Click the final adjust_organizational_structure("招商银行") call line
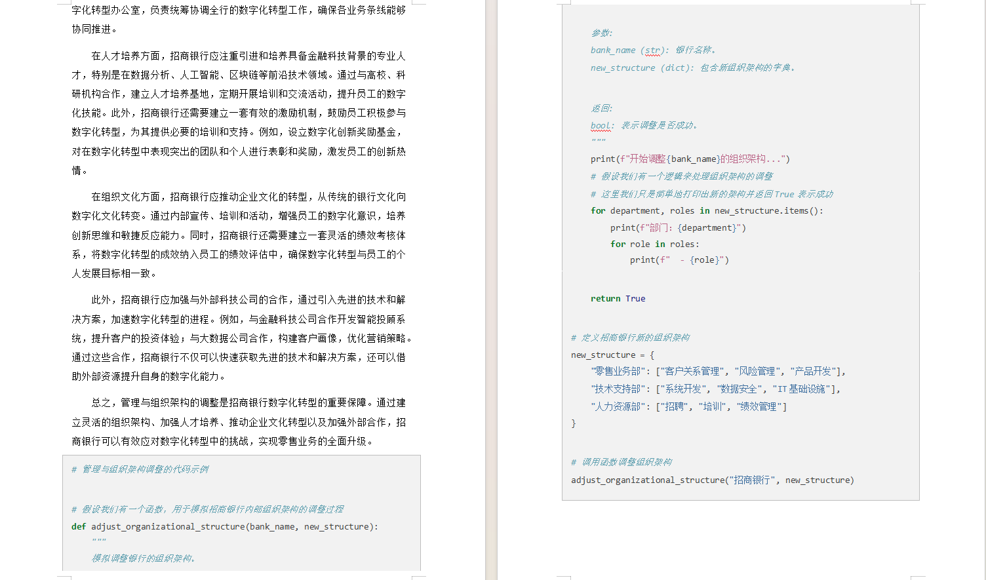This screenshot has width=986, height=580. click(713, 480)
